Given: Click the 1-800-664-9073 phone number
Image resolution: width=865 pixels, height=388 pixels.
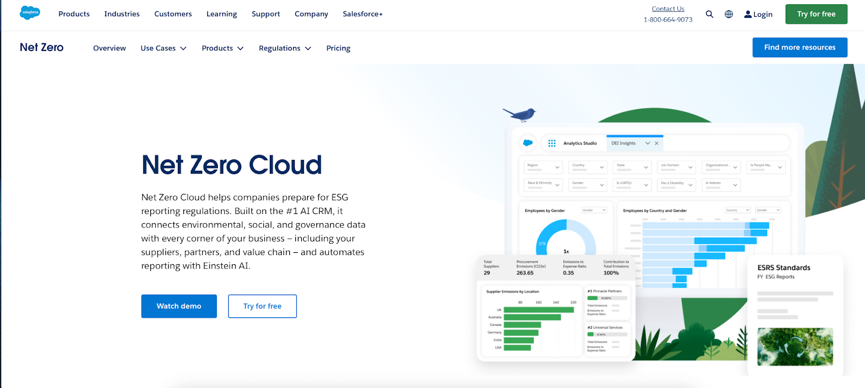Looking at the screenshot, I should tap(668, 20).
